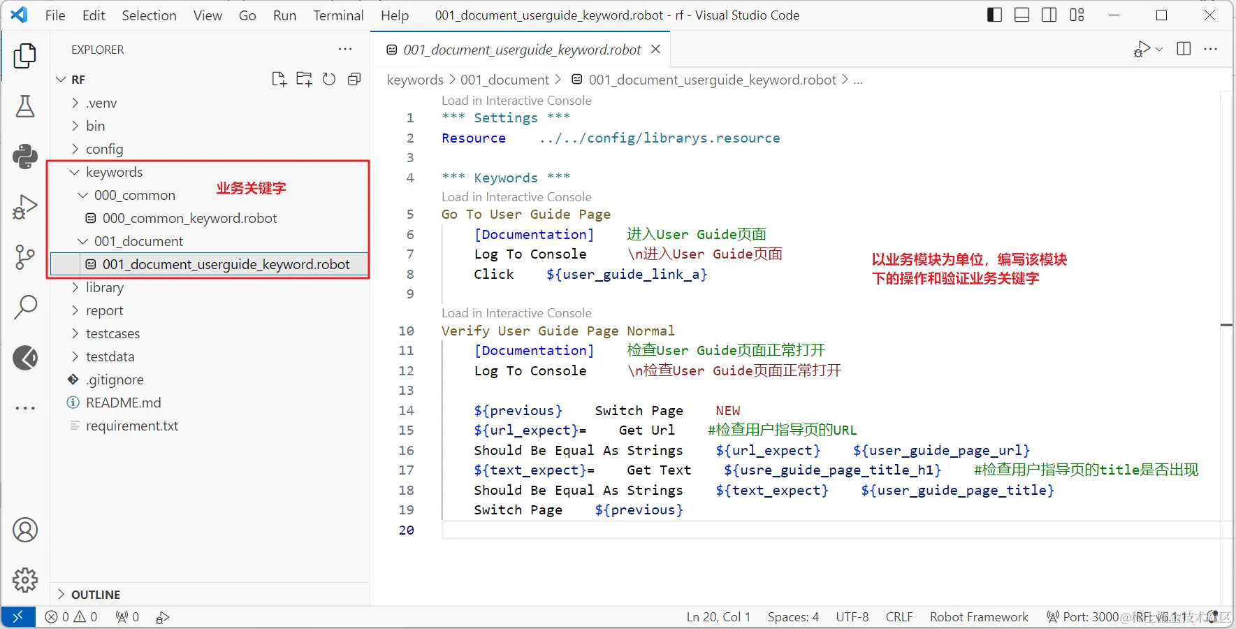Viewport: 1236px width, 629px height.
Task: Create a new file in RF
Action: pyautogui.click(x=279, y=80)
